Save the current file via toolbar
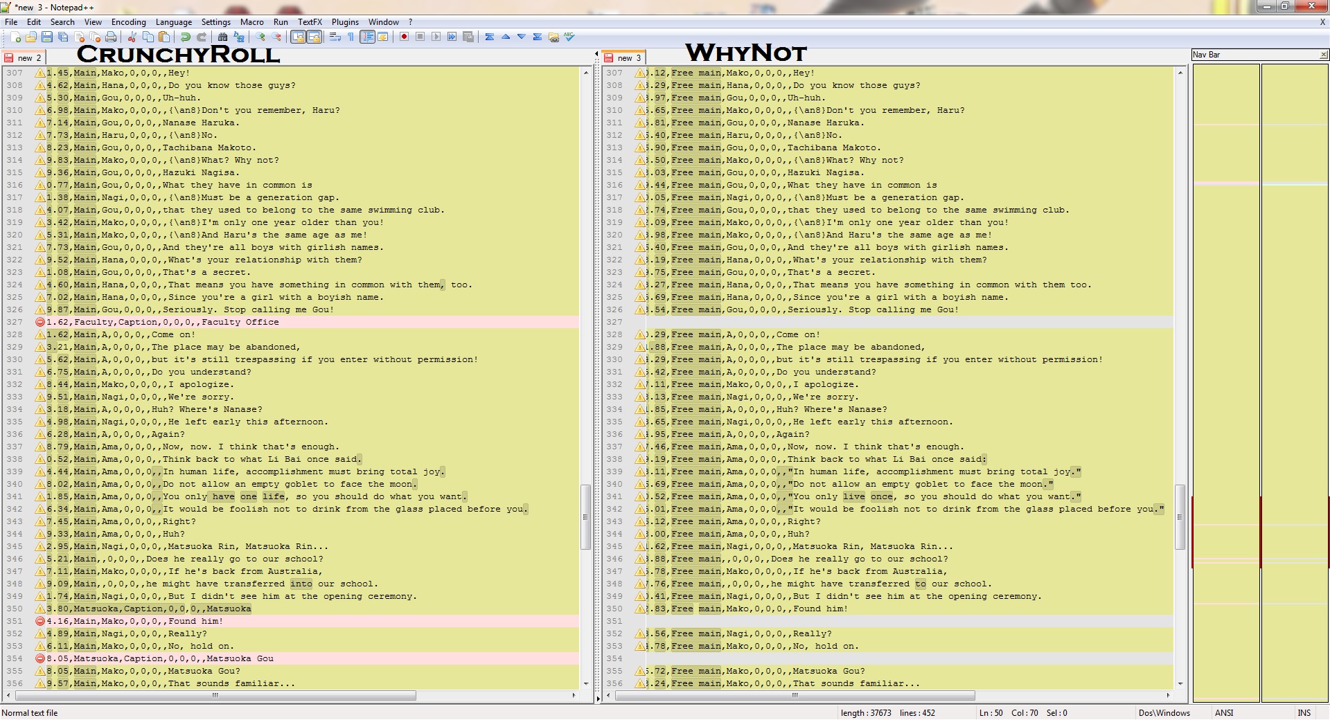 pos(47,37)
